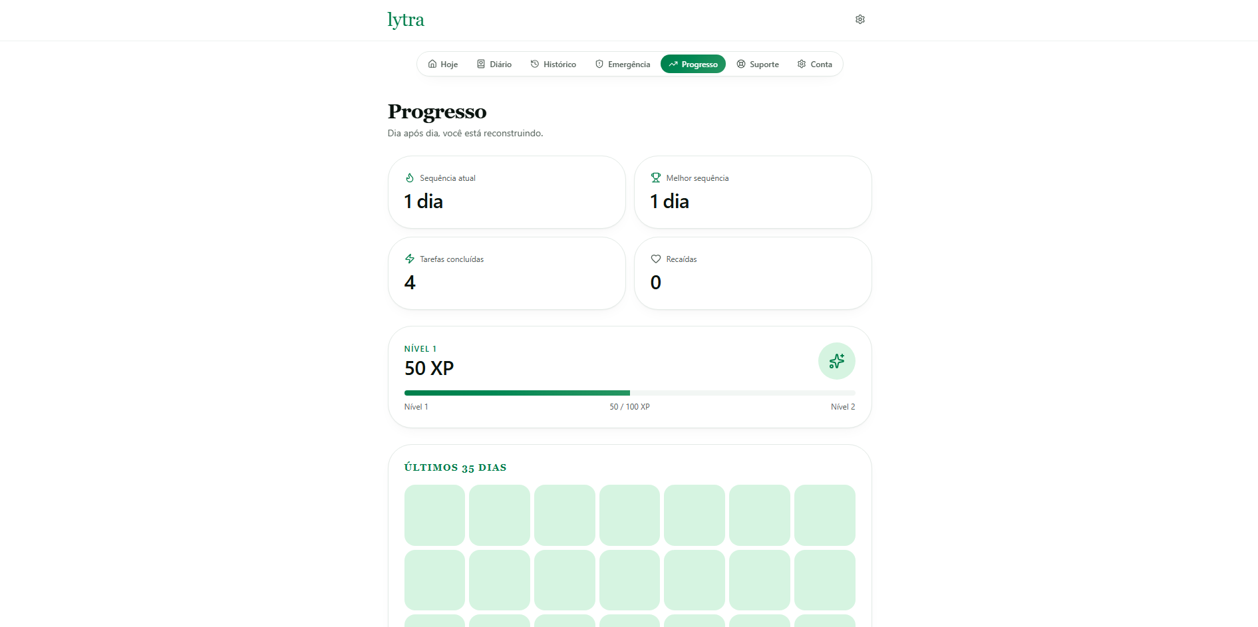Click the 'NÍVEL 1' heading

pyautogui.click(x=420, y=349)
